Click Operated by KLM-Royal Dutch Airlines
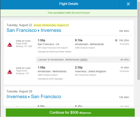 click(x=54, y=52)
